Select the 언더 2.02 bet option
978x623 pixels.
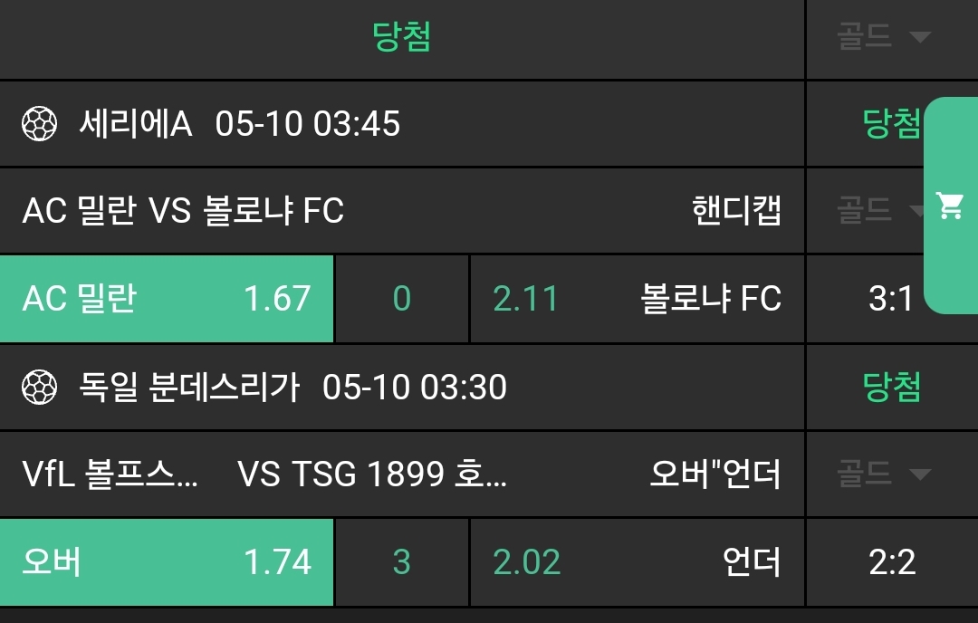(x=637, y=561)
